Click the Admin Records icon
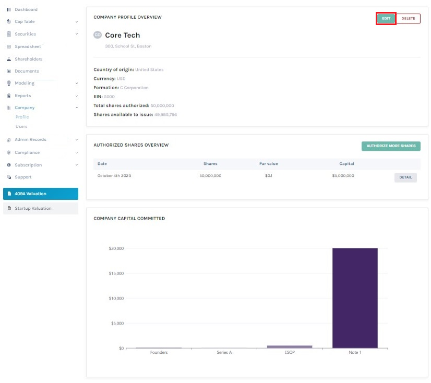Image resolution: width=431 pixels, height=383 pixels. [x=9, y=140]
